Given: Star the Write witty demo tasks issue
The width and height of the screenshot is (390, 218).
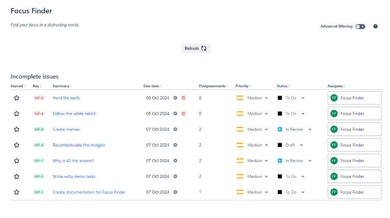Looking at the screenshot, I should click(17, 177).
